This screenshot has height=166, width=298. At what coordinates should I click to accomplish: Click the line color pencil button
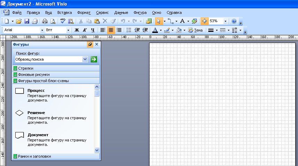(167, 30)
